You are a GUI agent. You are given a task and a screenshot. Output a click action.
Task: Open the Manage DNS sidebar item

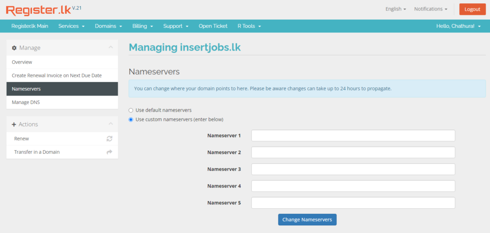click(x=62, y=102)
